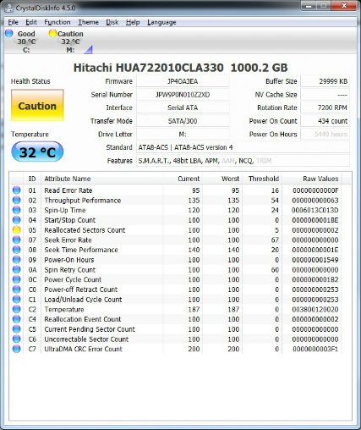Open the Function menu

click(57, 22)
